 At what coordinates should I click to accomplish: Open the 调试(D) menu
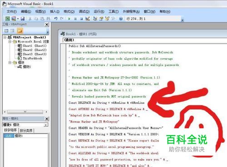coord(84,11)
